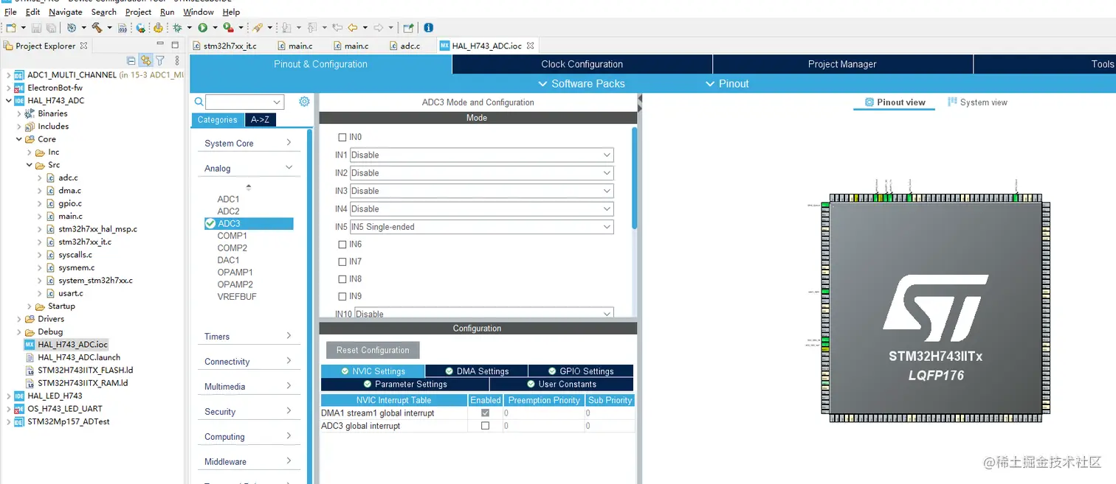The image size is (1116, 484).
Task: Click the settings gear beside category search
Action: pos(304,102)
